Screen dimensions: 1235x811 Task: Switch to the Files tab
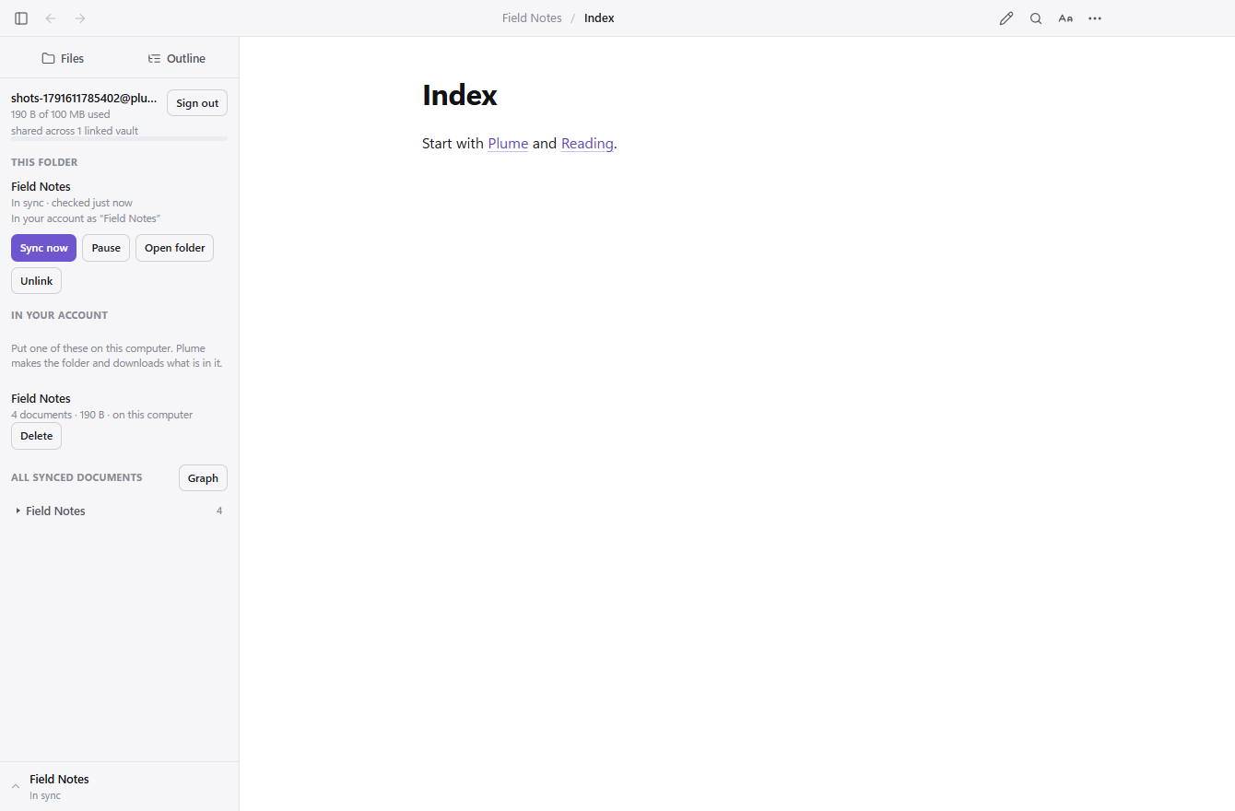63,58
